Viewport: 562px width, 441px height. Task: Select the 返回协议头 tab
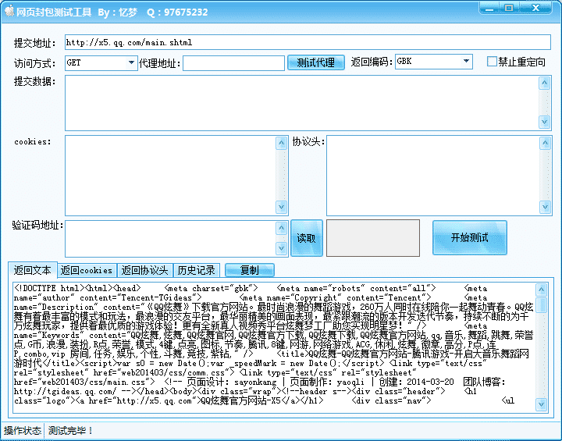point(145,270)
